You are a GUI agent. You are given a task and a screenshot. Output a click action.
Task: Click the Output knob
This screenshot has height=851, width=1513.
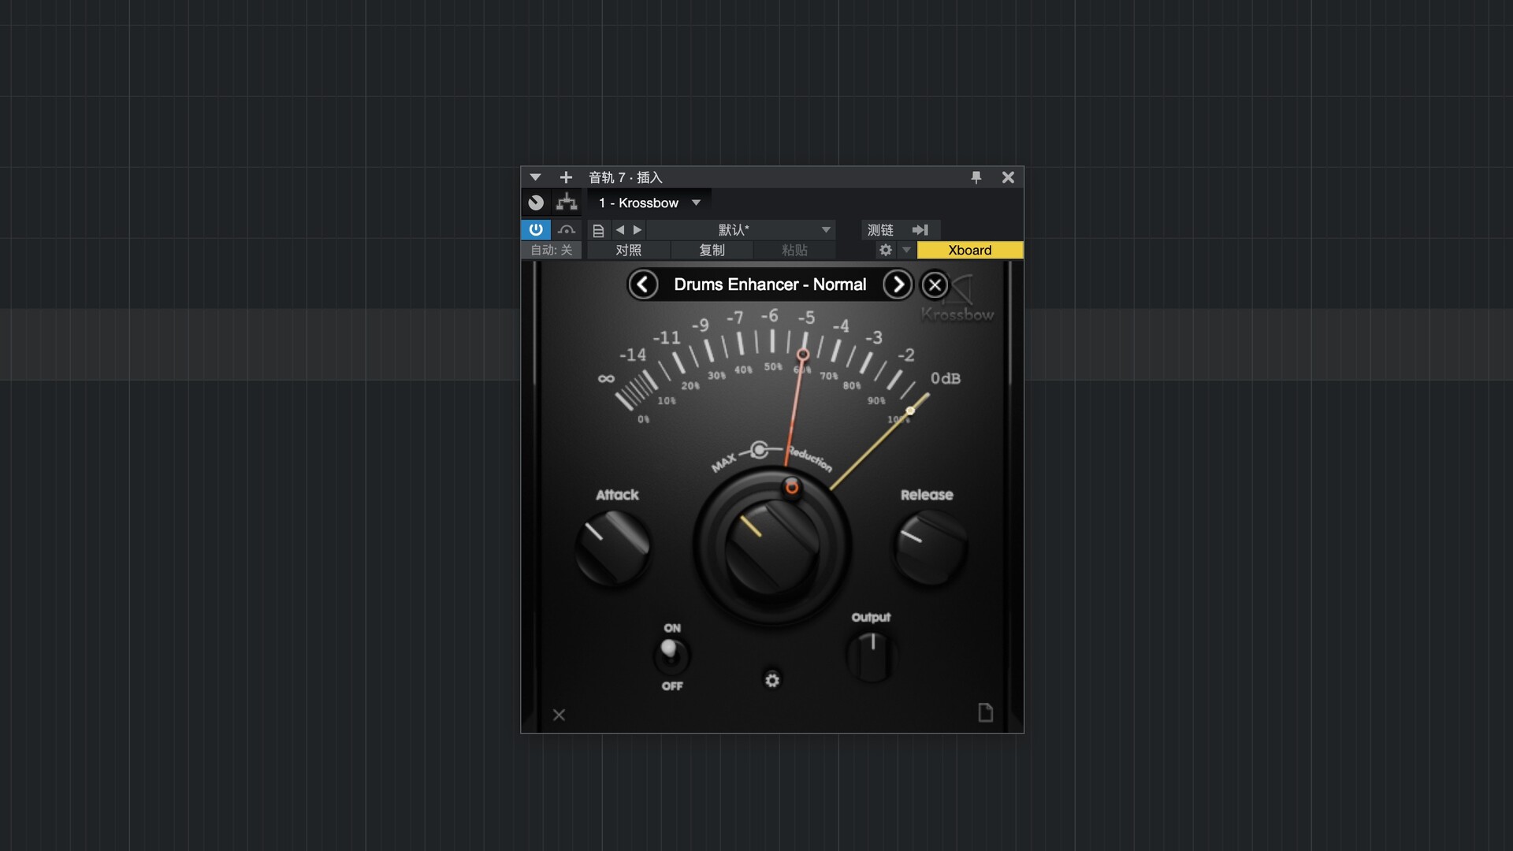click(872, 656)
